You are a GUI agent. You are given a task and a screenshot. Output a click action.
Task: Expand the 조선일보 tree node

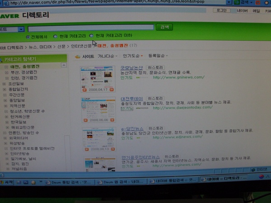click(x=4, y=84)
